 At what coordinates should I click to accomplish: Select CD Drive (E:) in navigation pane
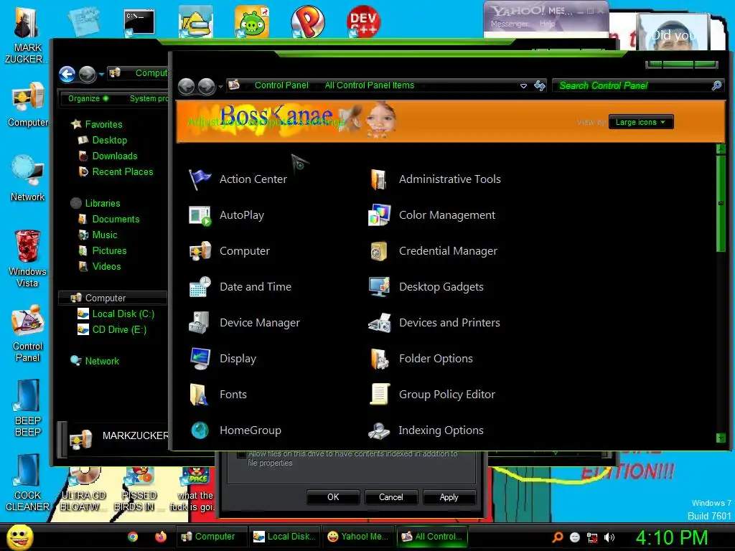112,330
